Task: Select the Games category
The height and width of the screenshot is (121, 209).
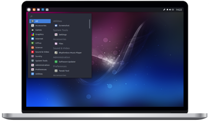Action: [x=40, y=30]
